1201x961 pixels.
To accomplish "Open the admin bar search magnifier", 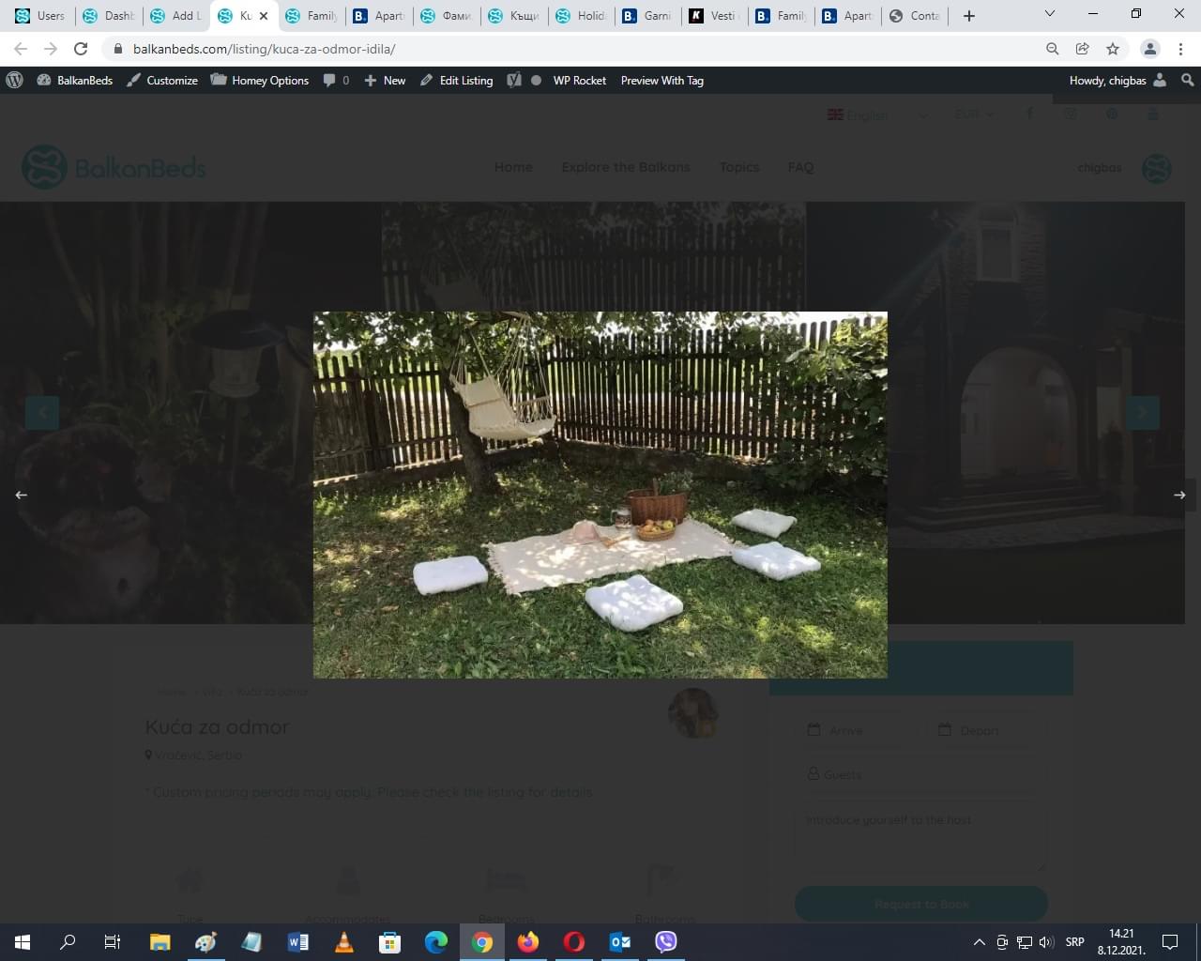I will click(1187, 81).
